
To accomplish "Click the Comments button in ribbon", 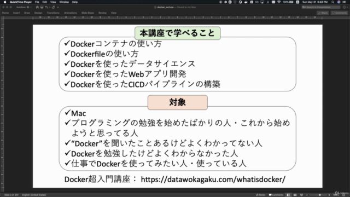I will (x=340, y=13).
